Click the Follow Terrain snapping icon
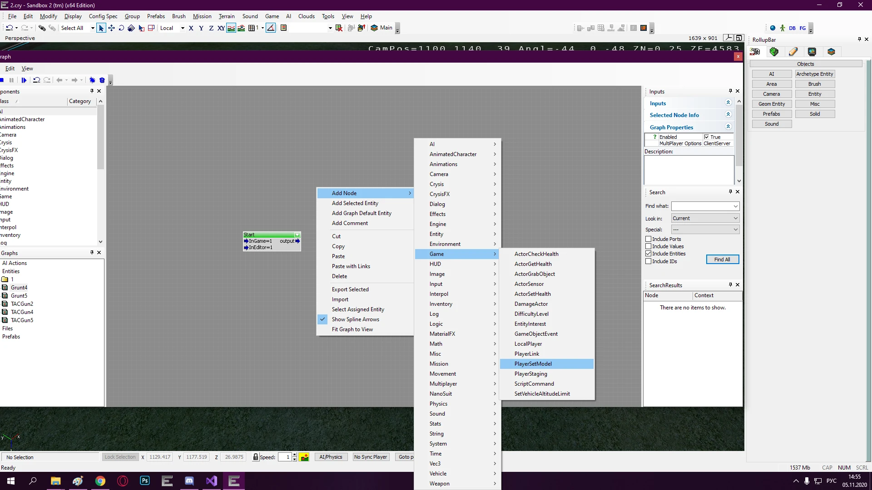 click(231, 28)
